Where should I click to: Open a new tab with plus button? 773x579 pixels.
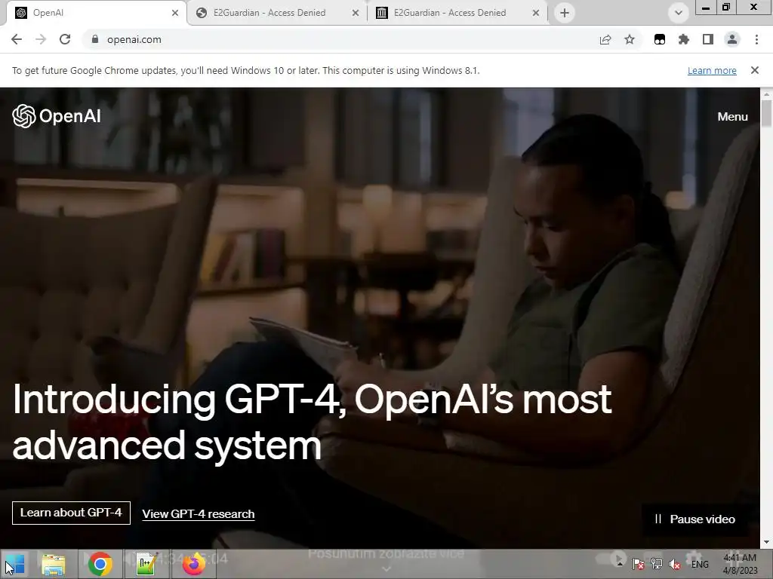pyautogui.click(x=565, y=13)
